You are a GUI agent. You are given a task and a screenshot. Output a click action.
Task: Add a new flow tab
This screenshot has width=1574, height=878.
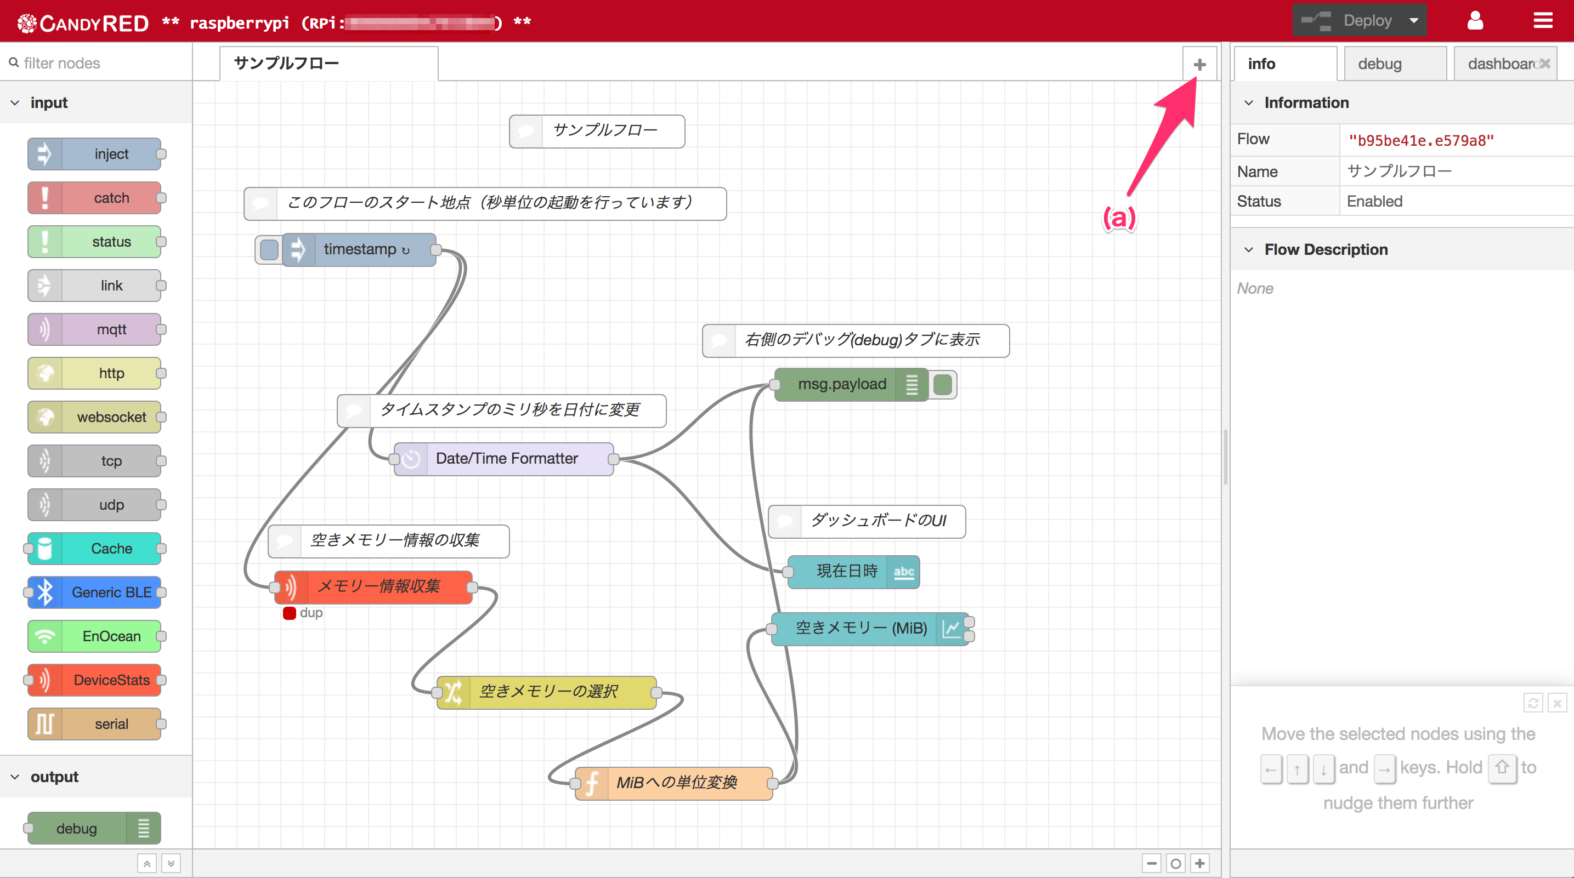click(1199, 64)
